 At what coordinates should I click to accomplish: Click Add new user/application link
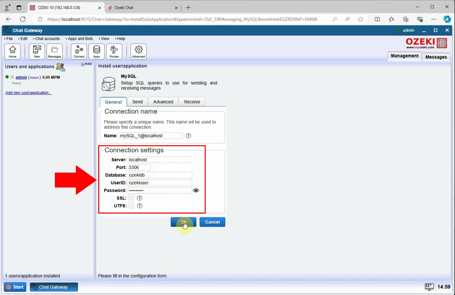coord(29,93)
